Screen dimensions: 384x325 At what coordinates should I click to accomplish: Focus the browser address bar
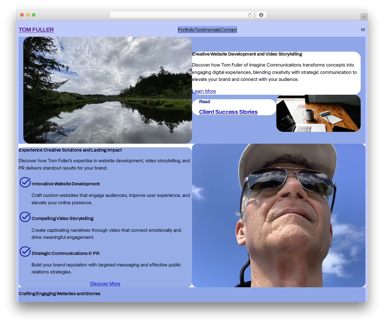[182, 15]
